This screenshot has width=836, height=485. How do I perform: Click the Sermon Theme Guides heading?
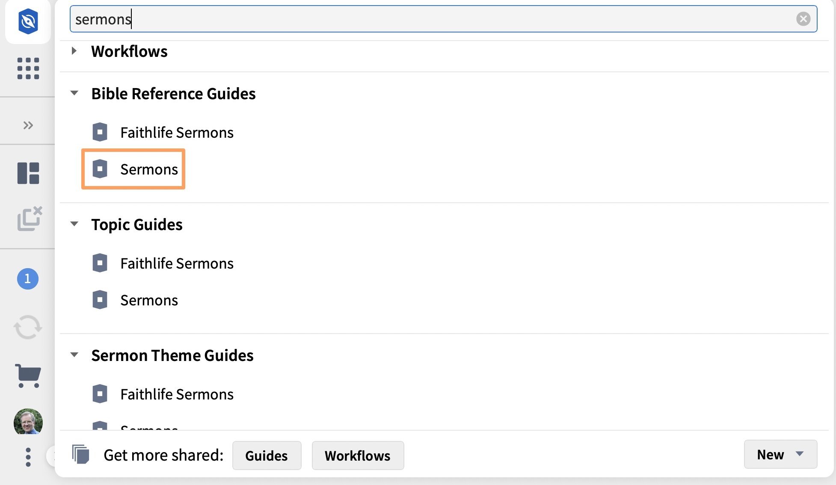pos(172,355)
